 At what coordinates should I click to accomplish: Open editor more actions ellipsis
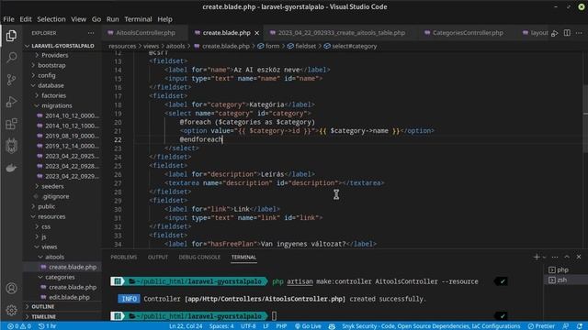[579, 33]
